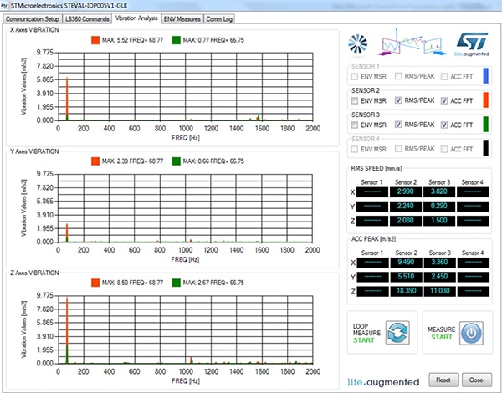Click the orange Sensor 2 color swatch

(x=485, y=101)
